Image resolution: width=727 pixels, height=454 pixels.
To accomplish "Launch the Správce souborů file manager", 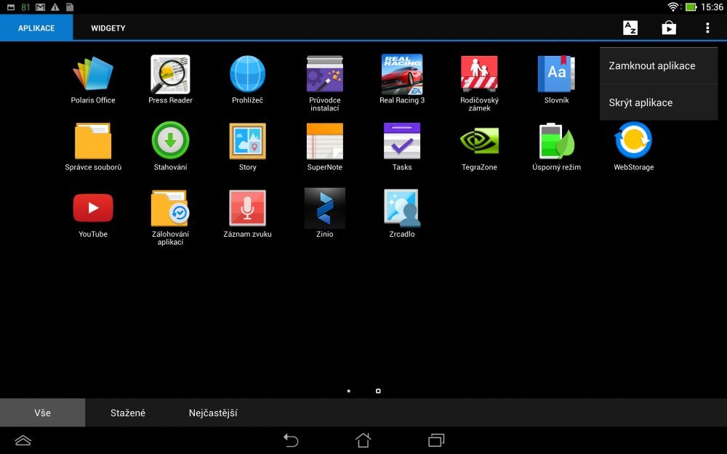I will click(x=92, y=142).
